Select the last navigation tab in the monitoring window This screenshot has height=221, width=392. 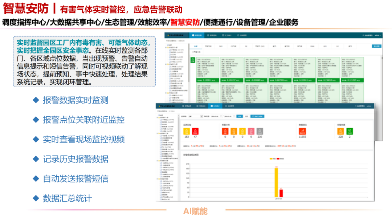tap(242, 35)
